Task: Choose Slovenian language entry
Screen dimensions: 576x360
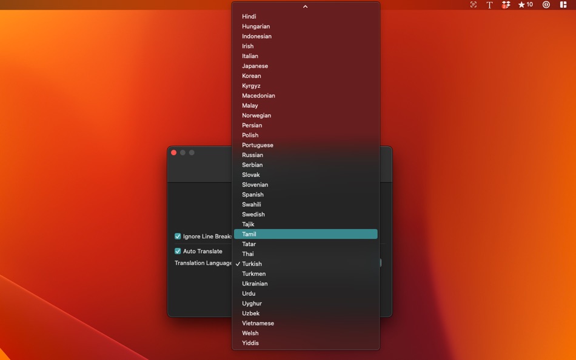Action: (306, 185)
